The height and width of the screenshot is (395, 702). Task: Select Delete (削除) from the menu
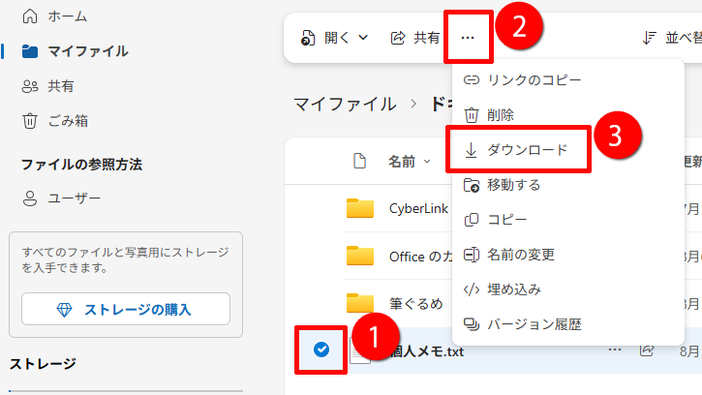pyautogui.click(x=489, y=115)
